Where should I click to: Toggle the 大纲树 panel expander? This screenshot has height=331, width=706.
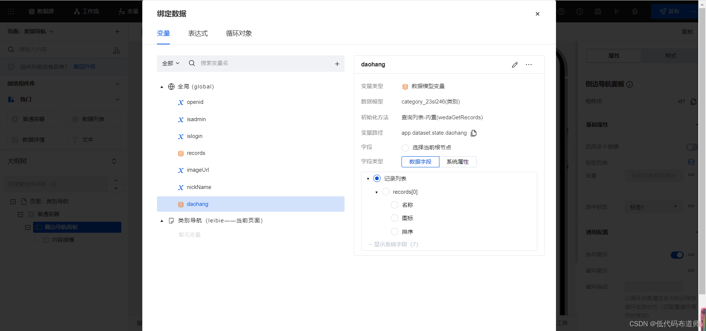click(x=114, y=161)
